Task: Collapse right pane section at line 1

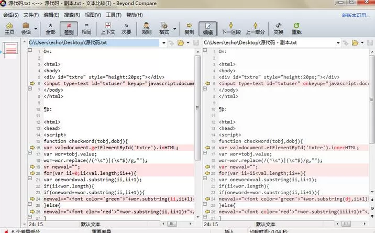Action: (205, 50)
